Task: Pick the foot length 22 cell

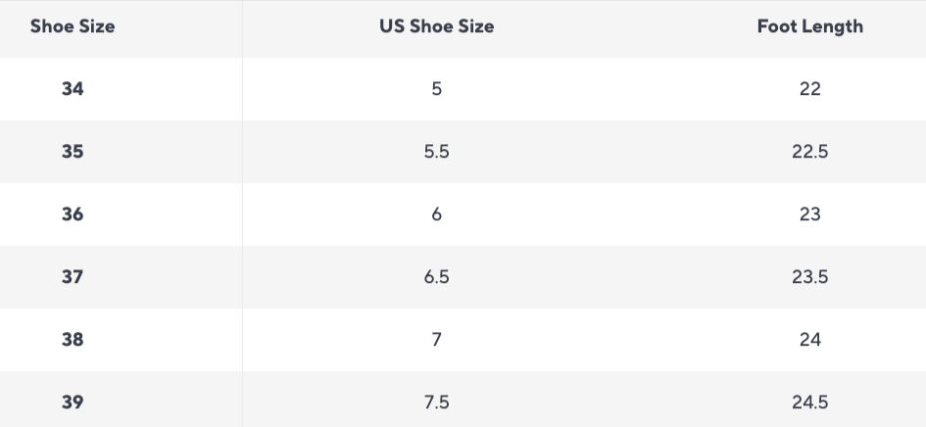Action: click(x=809, y=89)
